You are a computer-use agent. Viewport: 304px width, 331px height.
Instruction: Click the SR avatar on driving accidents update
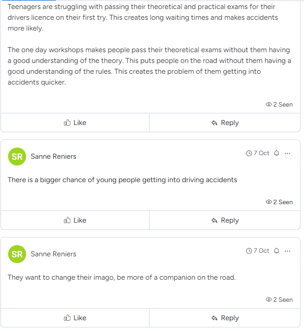(x=17, y=157)
